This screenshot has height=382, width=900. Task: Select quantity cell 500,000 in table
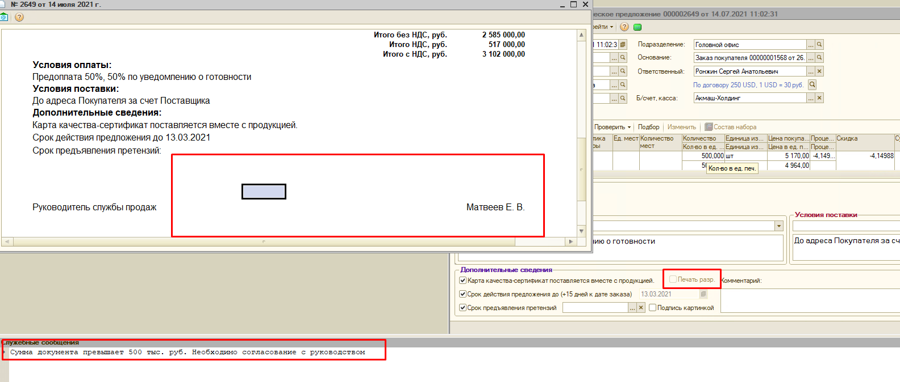pos(703,156)
